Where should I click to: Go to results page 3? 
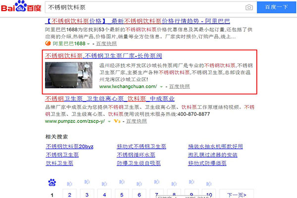[x=87, y=194]
